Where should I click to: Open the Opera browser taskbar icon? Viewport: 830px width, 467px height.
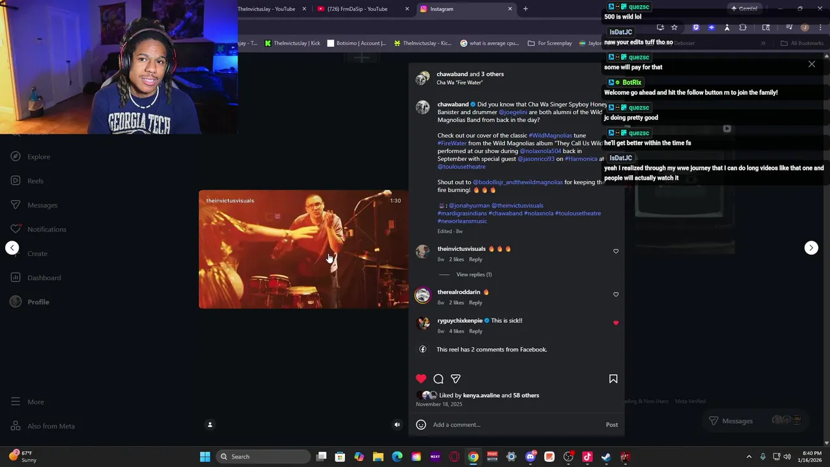coord(454,457)
